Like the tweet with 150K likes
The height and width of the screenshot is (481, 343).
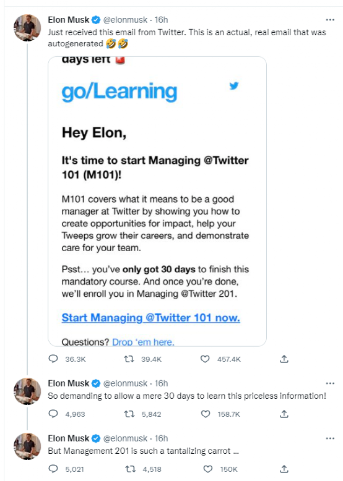pyautogui.click(x=208, y=469)
